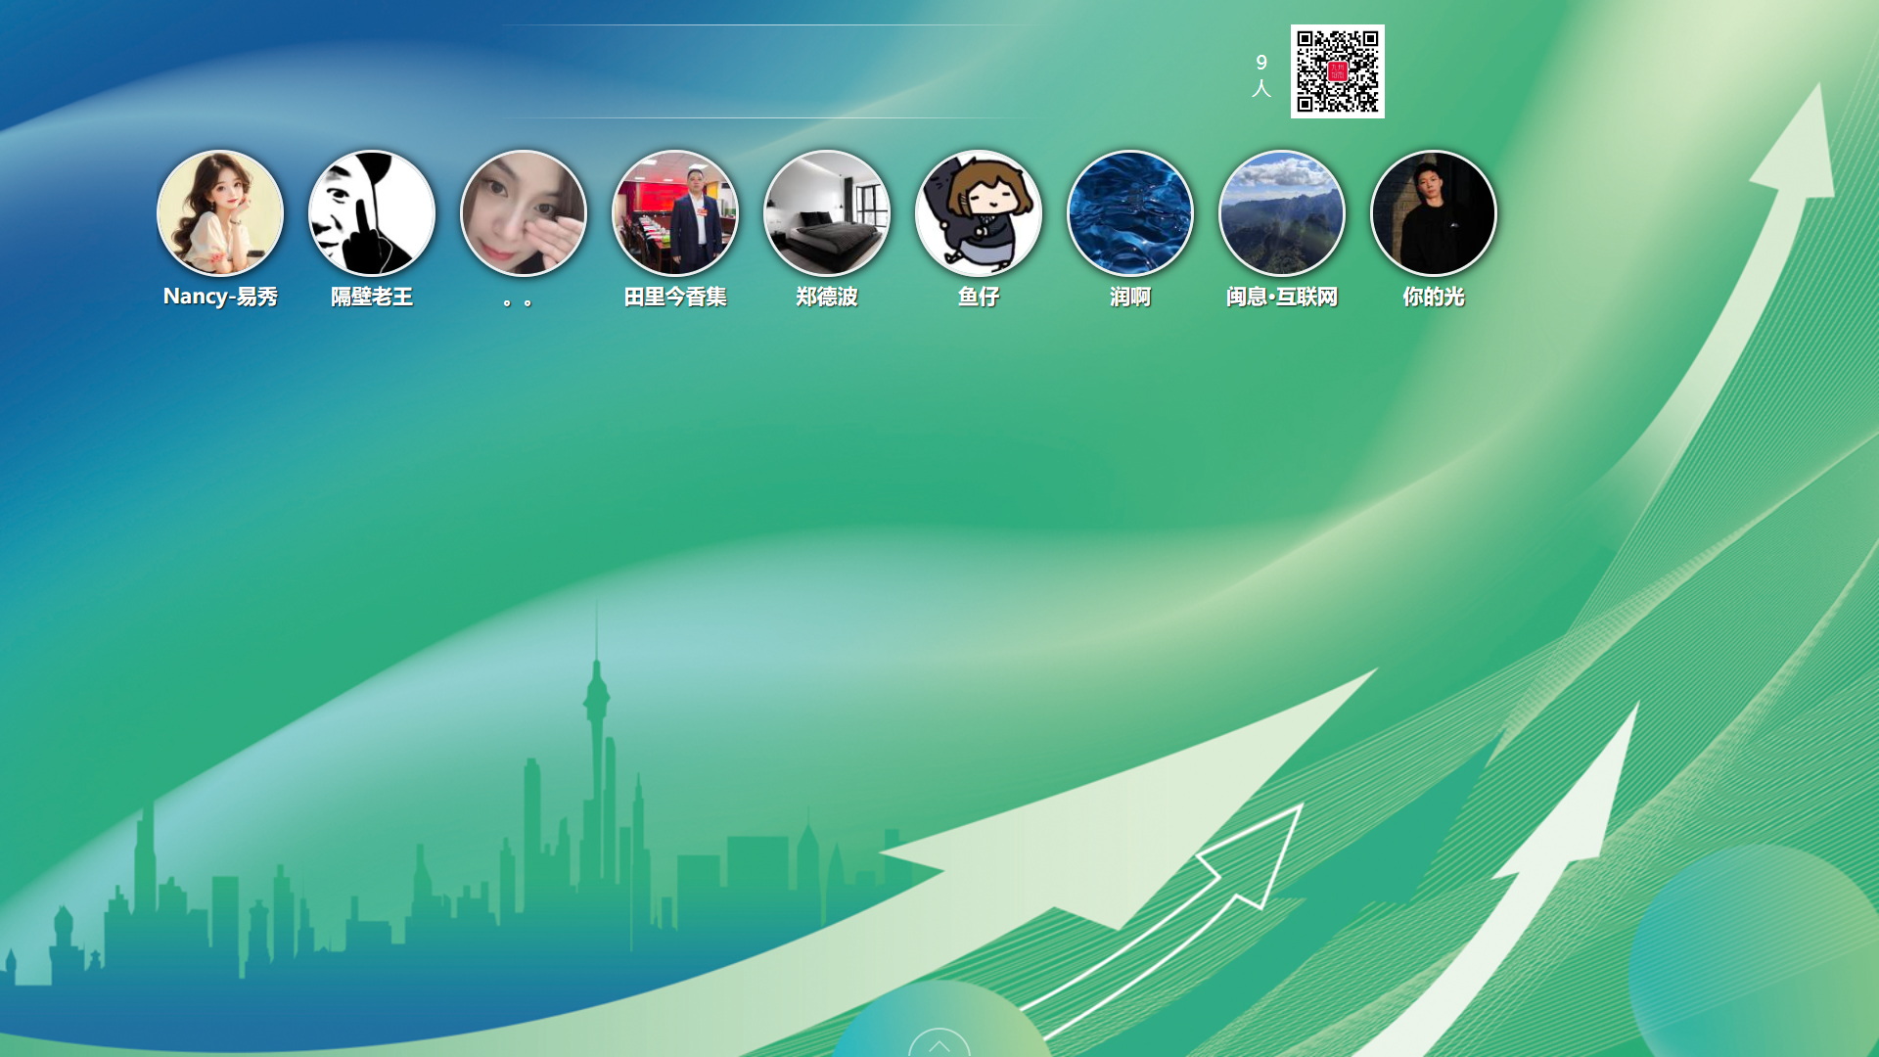
Task: Select 郑德波's bedroom avatar
Action: point(827,213)
